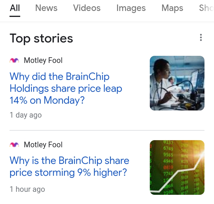Image resolution: width=214 pixels, height=204 pixels.
Task: Open the Top stories three-dot menu
Action: [201, 38]
